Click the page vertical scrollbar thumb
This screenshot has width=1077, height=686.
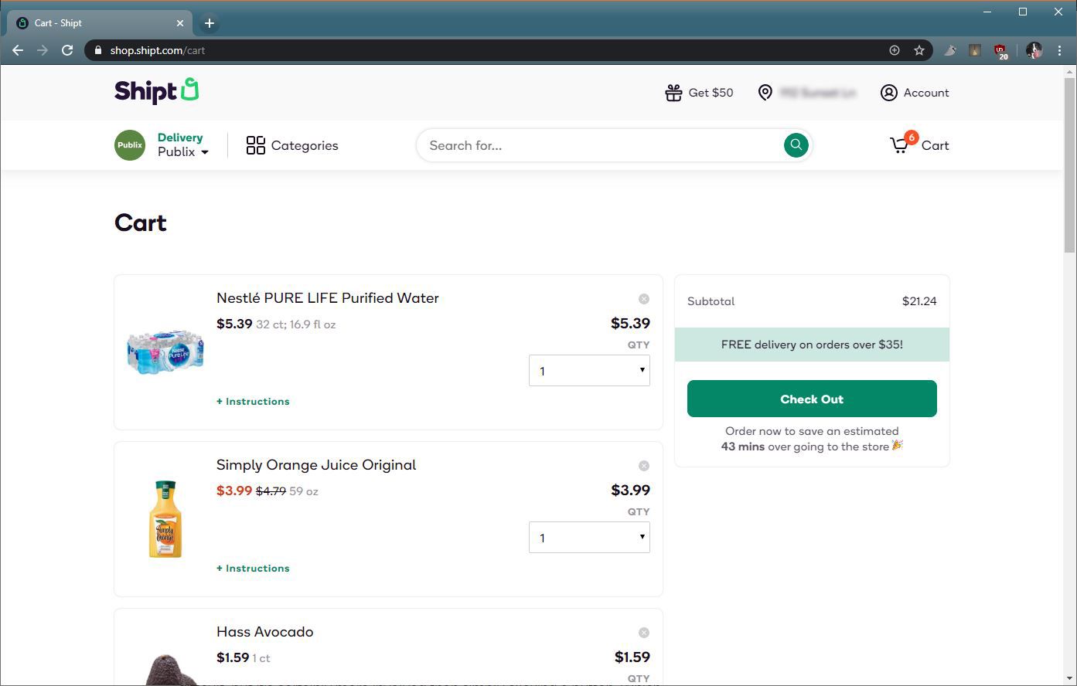pyautogui.click(x=1070, y=164)
